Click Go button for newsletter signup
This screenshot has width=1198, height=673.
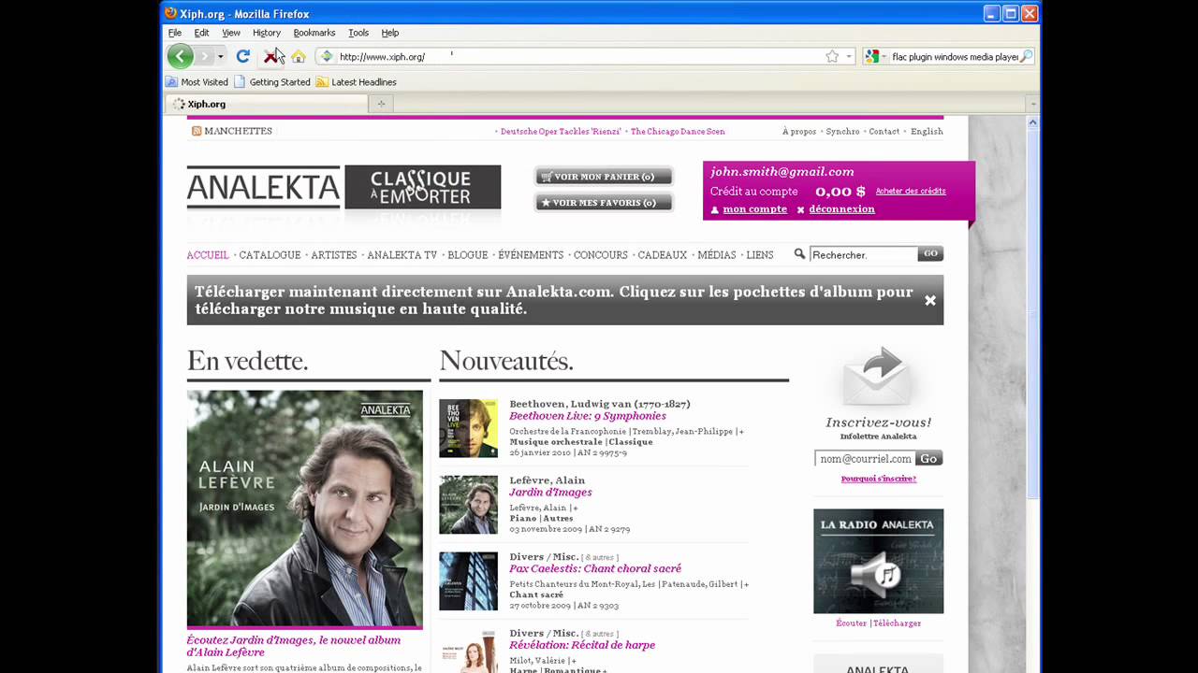point(928,459)
